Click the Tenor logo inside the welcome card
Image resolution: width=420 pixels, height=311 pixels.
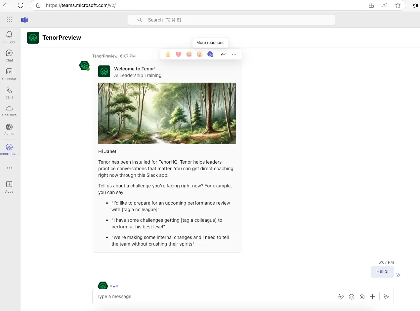[x=104, y=71]
